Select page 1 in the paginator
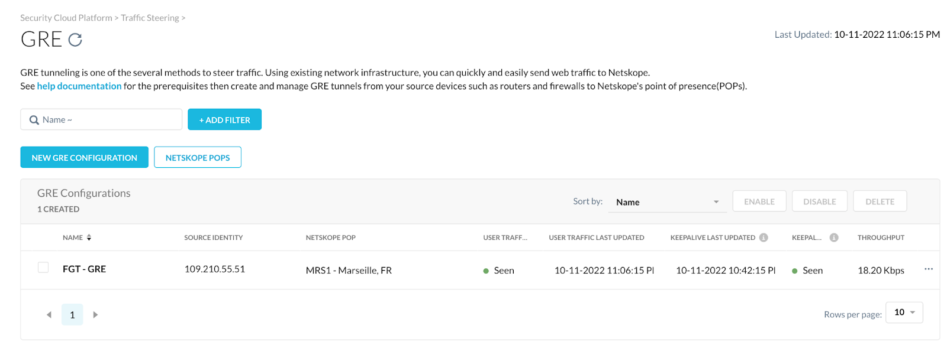947x348 pixels. [x=72, y=314]
